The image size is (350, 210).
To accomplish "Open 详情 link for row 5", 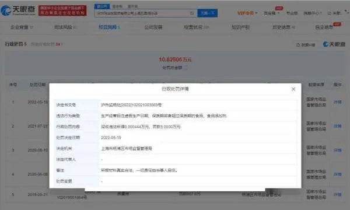I will click(x=338, y=194).
